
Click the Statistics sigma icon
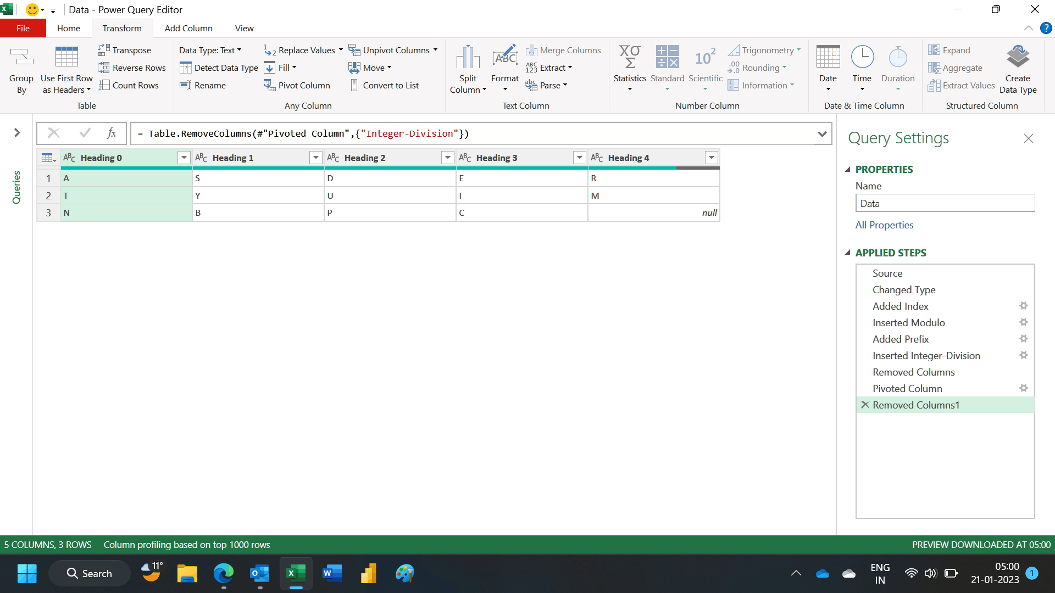pyautogui.click(x=630, y=57)
